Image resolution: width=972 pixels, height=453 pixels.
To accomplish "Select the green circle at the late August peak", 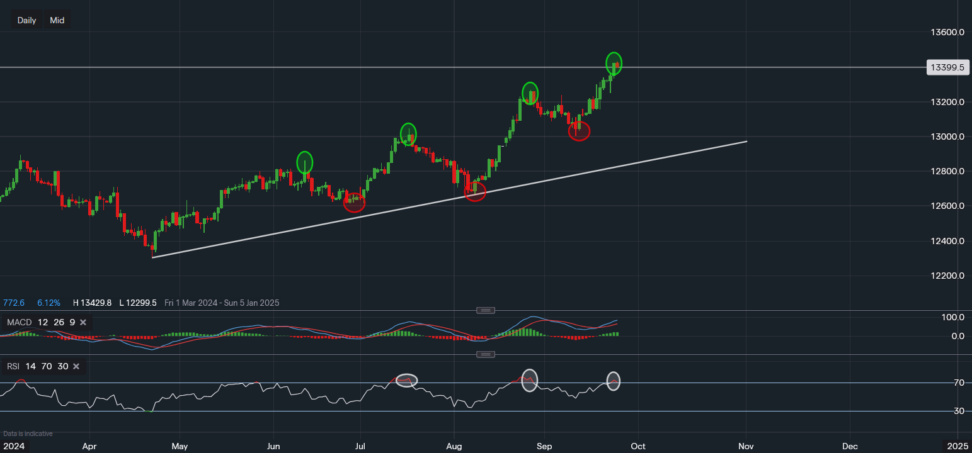I will click(530, 93).
